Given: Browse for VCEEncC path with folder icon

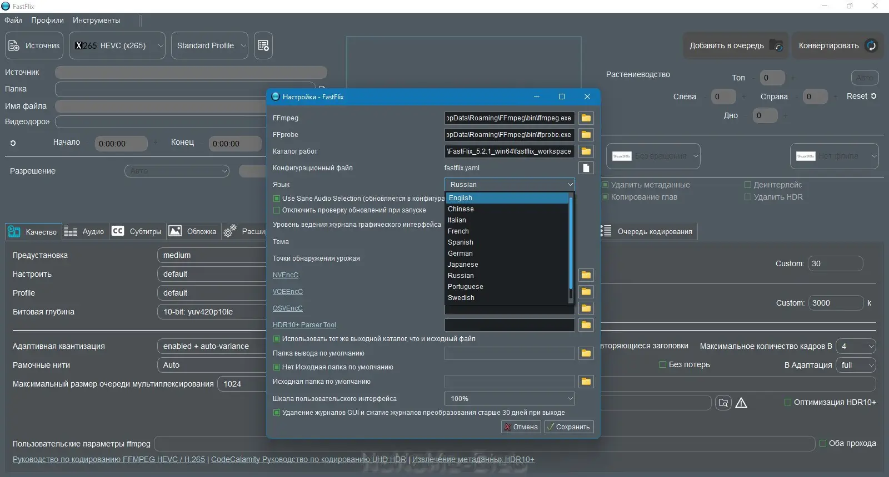Looking at the screenshot, I should 586,292.
